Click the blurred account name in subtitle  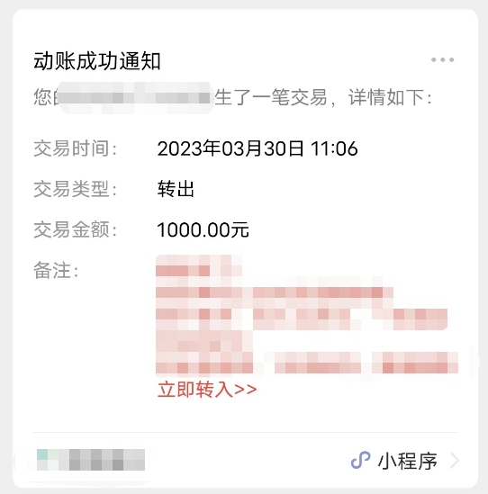tap(136, 98)
